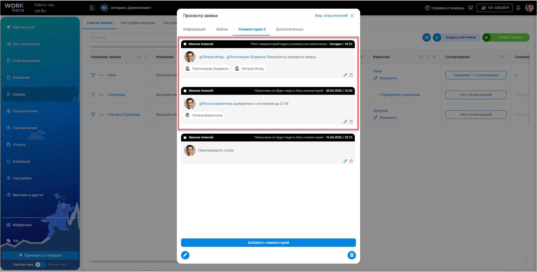Expand the Вакансии sidebar chevron
Screen dimensions: 537x272
(x=72, y=78)
